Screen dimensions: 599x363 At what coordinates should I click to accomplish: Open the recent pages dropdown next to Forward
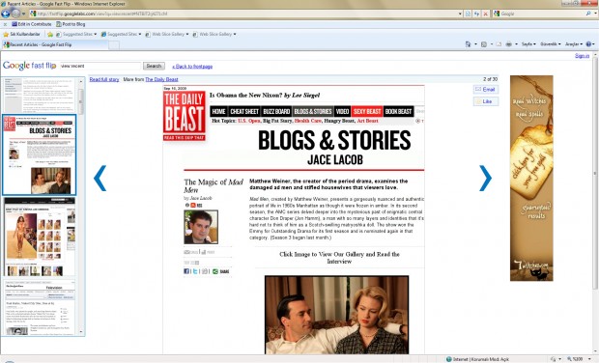point(24,14)
